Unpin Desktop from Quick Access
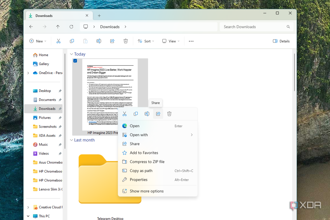This screenshot has width=330, height=220. pos(60,91)
